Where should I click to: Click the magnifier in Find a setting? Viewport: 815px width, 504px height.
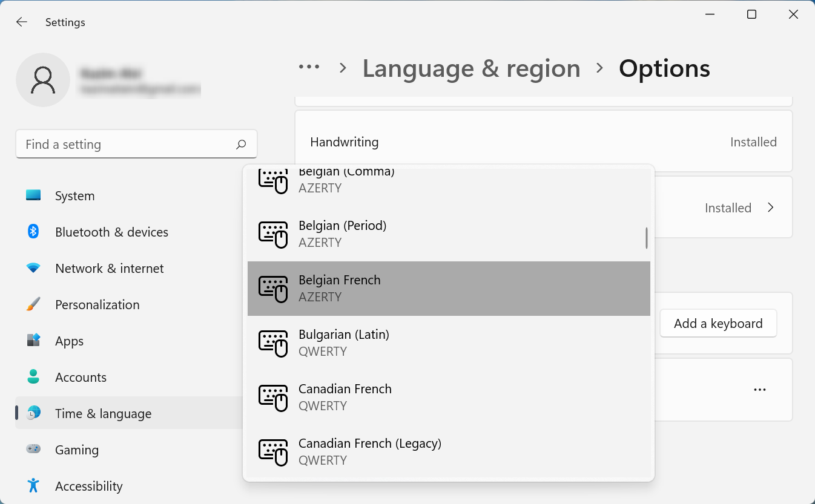pyautogui.click(x=240, y=144)
